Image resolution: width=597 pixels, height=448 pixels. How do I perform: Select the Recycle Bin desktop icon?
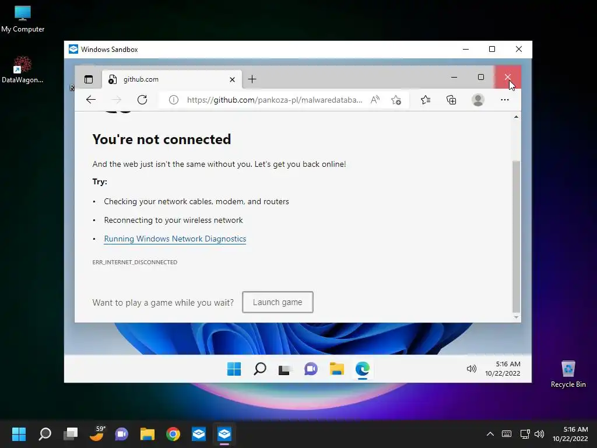[568, 374]
